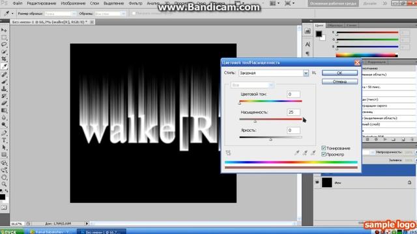The width and height of the screenshot is (417, 234).
Task: Click the on-image adjustment hand icon in dialog
Action: pyautogui.click(x=228, y=153)
